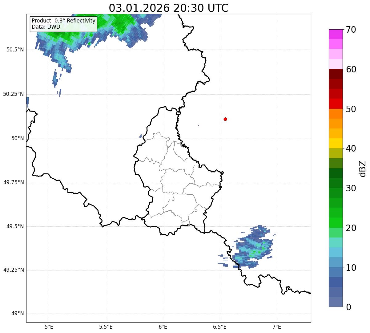Image resolution: width=370 pixels, height=333 pixels.
Task: Click the Data: DWD label
Action: [x=46, y=27]
